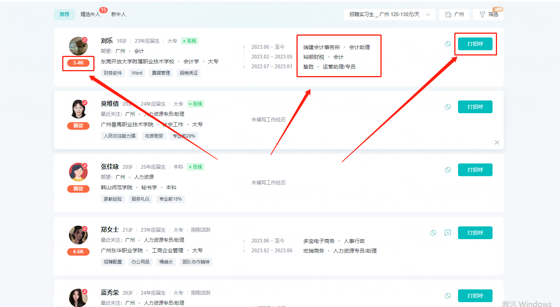Switch to the 新牛人 tab
This screenshot has height=307, width=560.
(x=118, y=14)
